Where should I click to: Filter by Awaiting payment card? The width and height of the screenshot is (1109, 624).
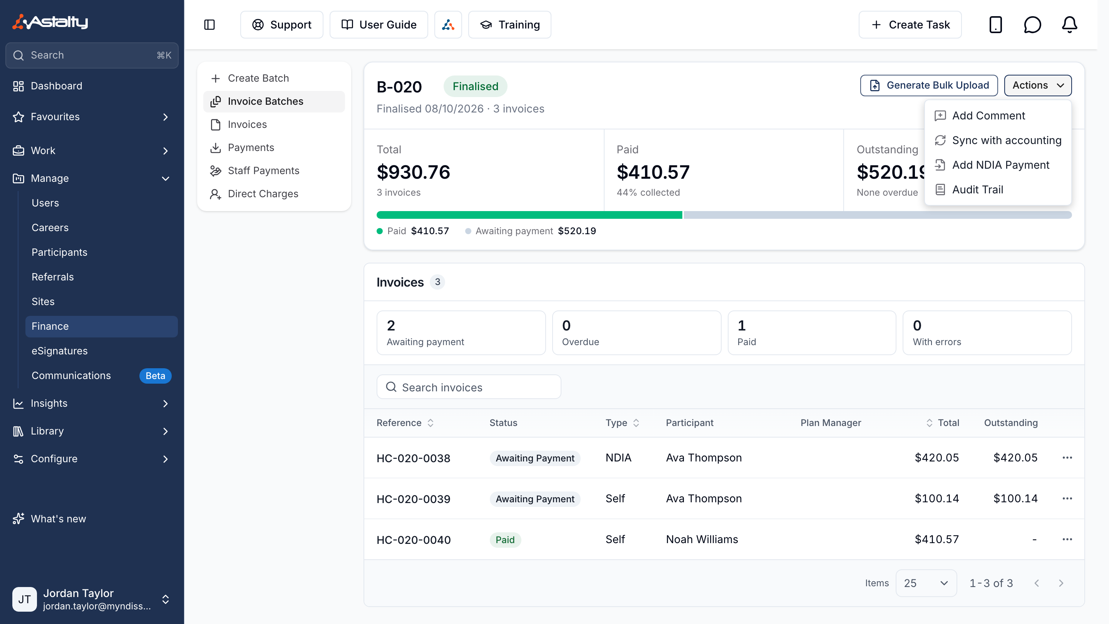(x=461, y=332)
